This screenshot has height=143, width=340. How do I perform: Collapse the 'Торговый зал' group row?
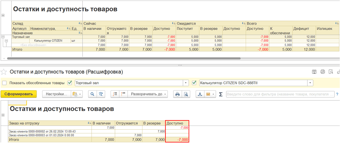click(x=3, y=37)
